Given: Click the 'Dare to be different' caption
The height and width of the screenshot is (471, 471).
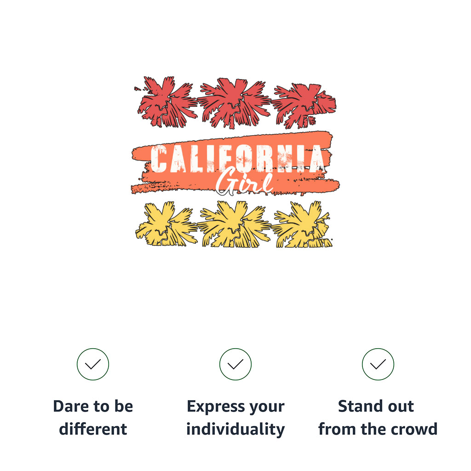Looking at the screenshot, I should point(93,418).
